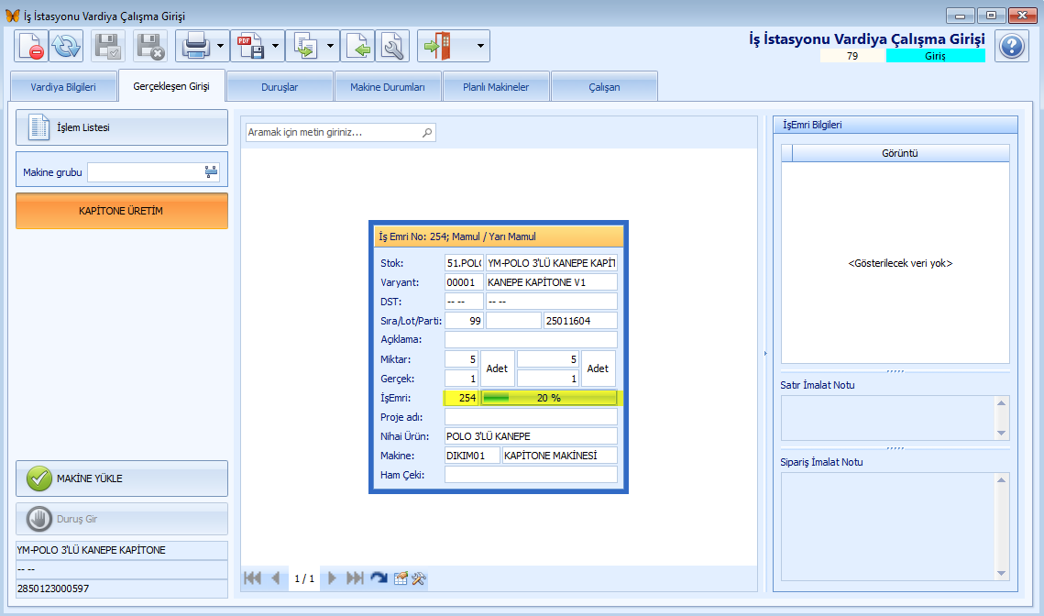Open the Makine grubu lookup icon
The width and height of the screenshot is (1044, 616).
211,172
